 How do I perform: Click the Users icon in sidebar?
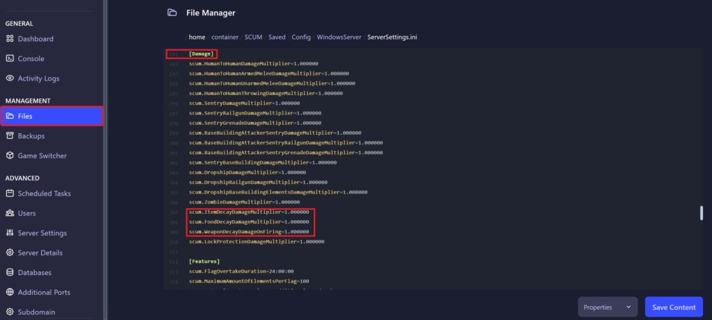pos(10,213)
